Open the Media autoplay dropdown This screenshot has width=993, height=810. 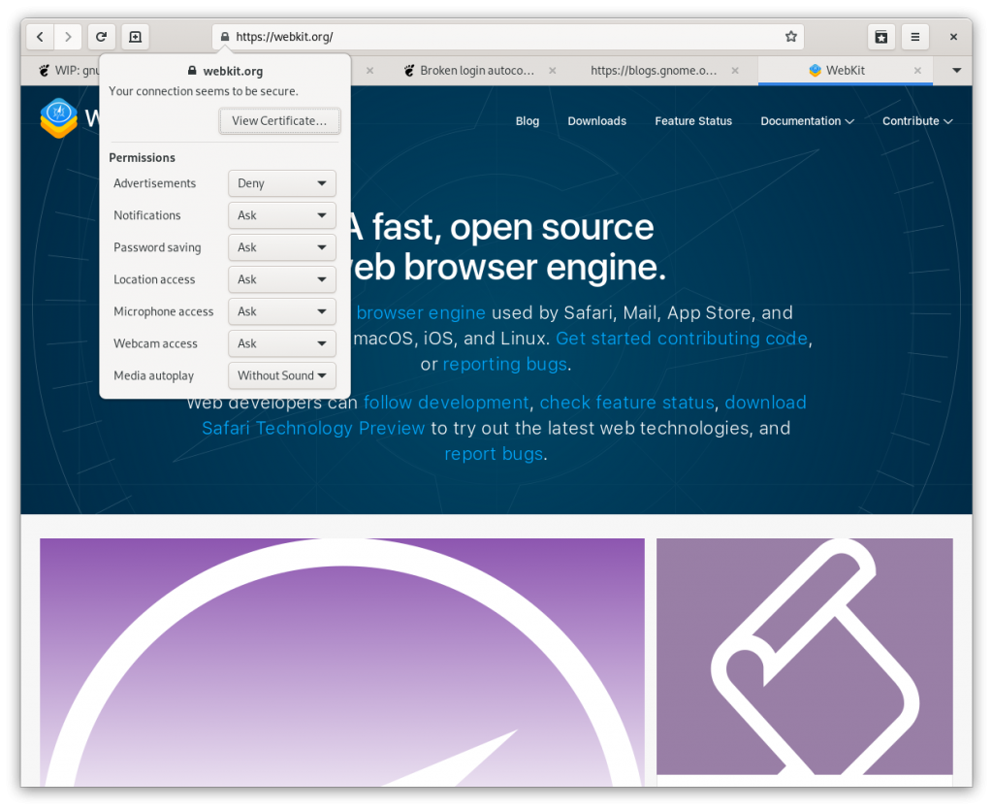point(282,375)
